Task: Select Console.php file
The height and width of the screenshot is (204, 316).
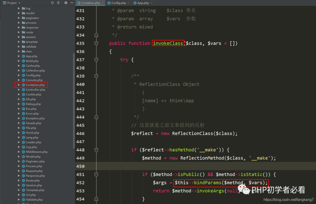Action: pyautogui.click(x=34, y=80)
